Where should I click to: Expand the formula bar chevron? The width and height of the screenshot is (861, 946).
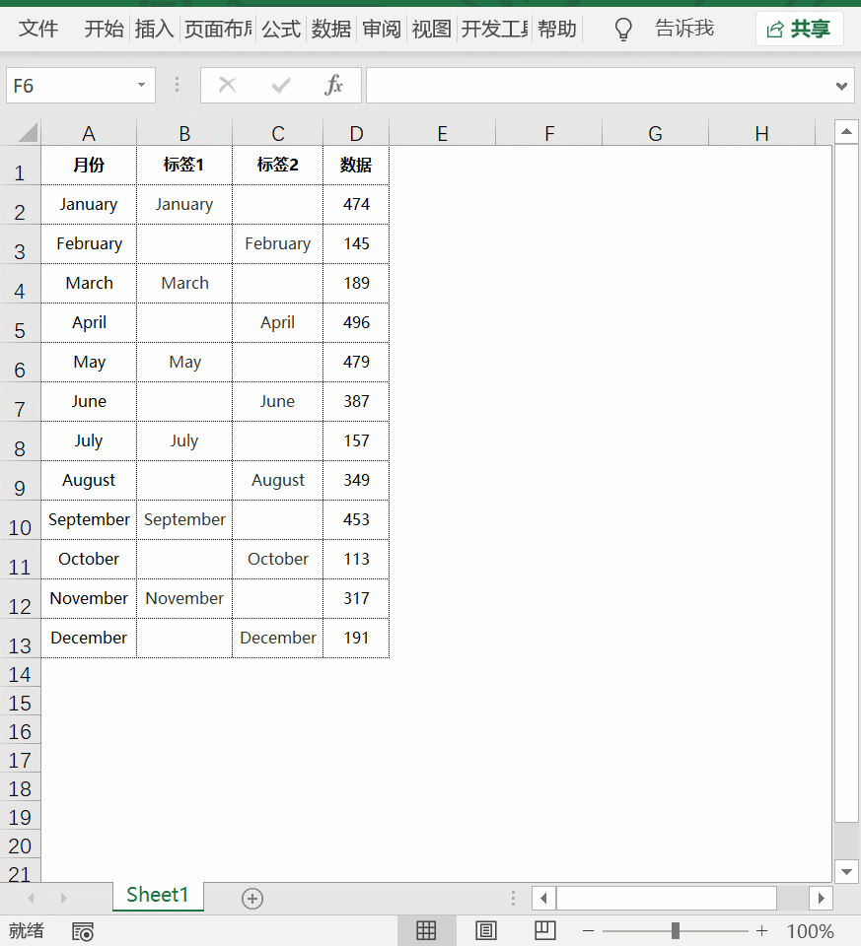(x=841, y=86)
